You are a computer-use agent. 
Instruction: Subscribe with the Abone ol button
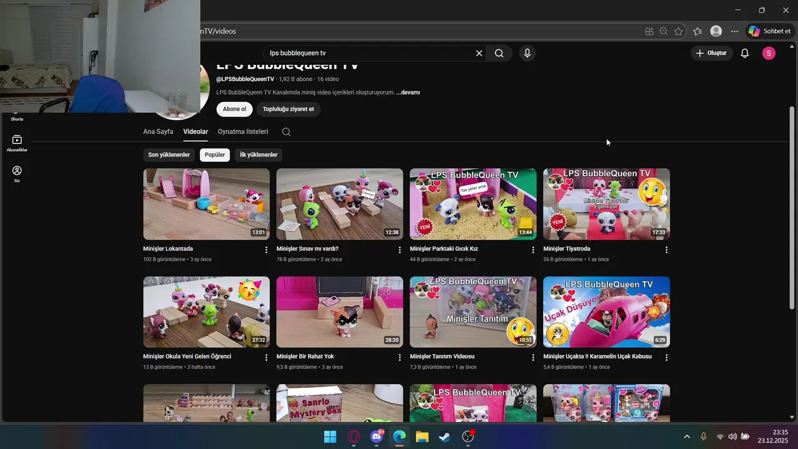[234, 109]
